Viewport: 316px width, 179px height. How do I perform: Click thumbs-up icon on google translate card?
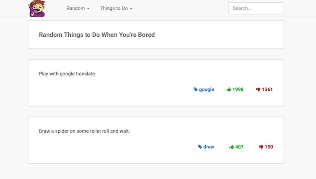click(229, 90)
